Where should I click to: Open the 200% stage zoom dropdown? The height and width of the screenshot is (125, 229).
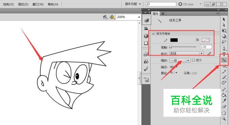tap(139, 17)
